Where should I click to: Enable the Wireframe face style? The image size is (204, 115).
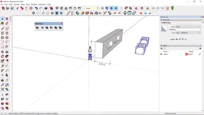click(43, 13)
